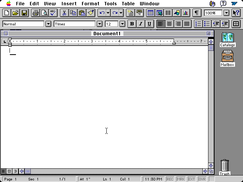The width and height of the screenshot is (243, 182).
Task: Insert a chart with graph icon
Action: pos(186,13)
